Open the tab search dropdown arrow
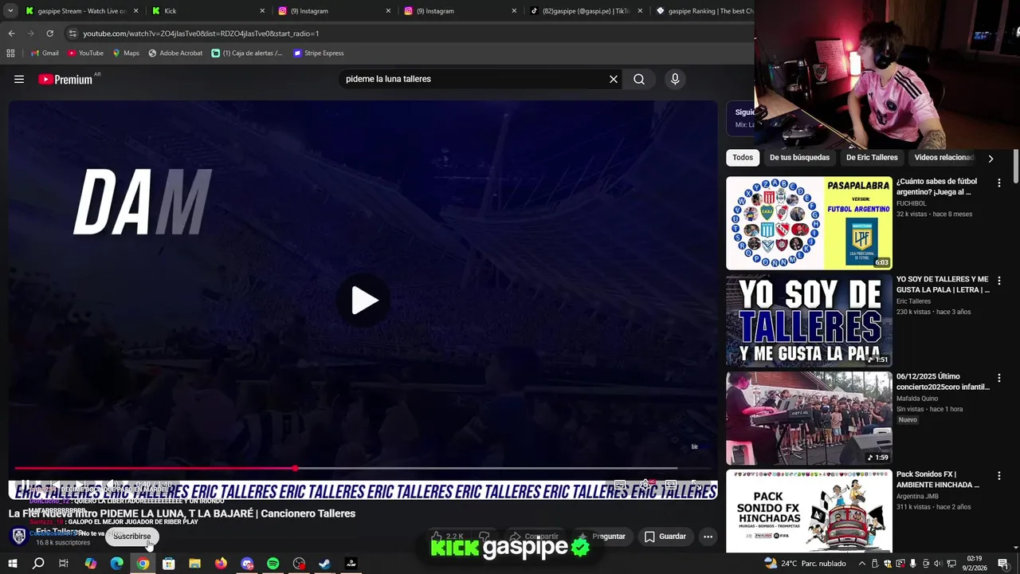This screenshot has height=574, width=1020. pyautogui.click(x=10, y=11)
